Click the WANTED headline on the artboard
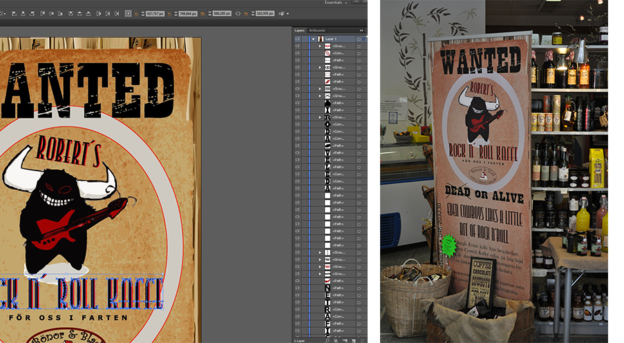This screenshot has height=343, width=624. (x=88, y=90)
